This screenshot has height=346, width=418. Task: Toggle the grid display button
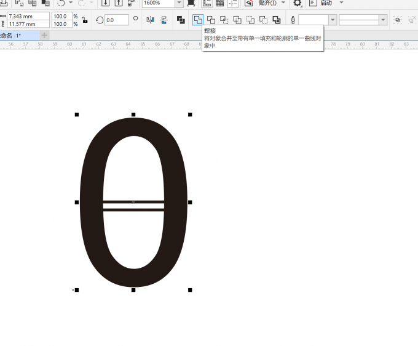(219, 3)
